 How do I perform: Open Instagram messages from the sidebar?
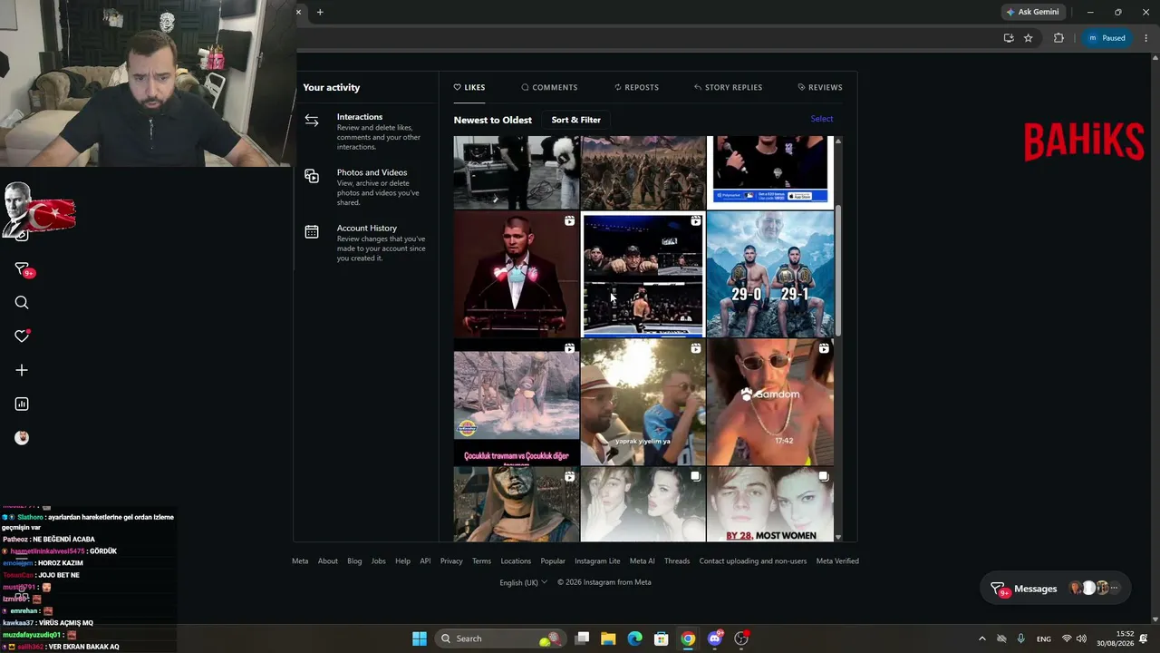pyautogui.click(x=22, y=269)
